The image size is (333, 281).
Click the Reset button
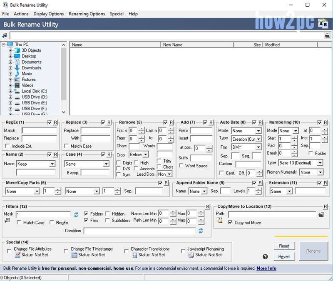coord(284,246)
